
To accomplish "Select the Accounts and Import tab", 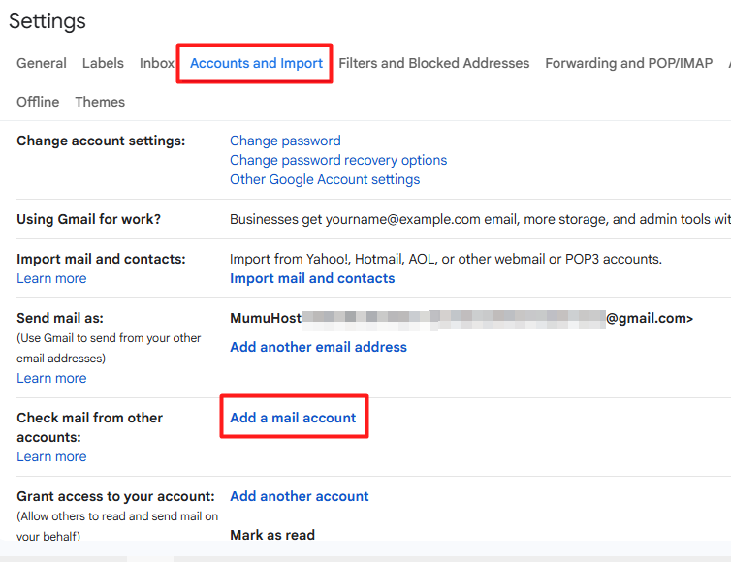I will point(256,63).
